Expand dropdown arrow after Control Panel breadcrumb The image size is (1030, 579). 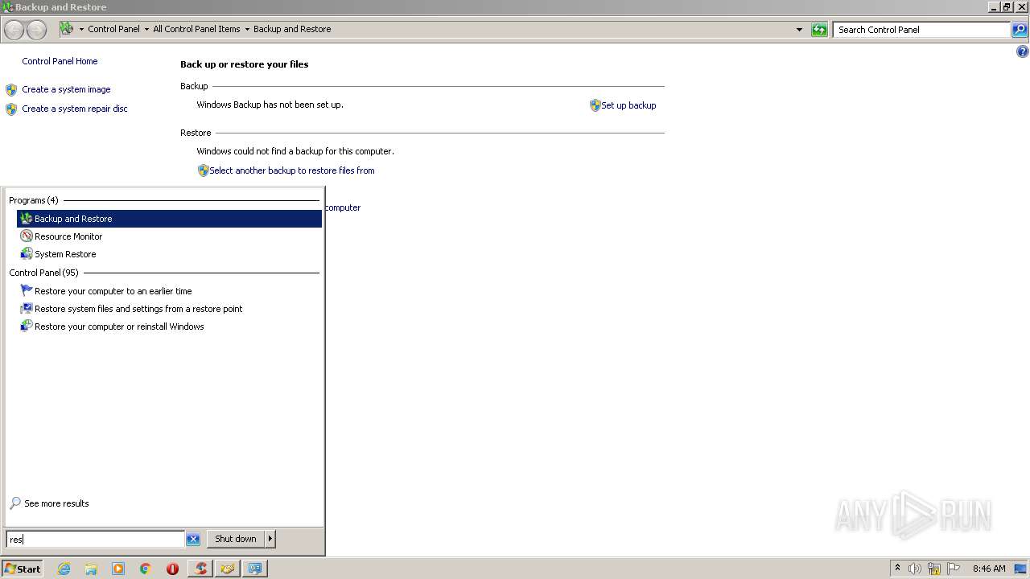tap(146, 29)
